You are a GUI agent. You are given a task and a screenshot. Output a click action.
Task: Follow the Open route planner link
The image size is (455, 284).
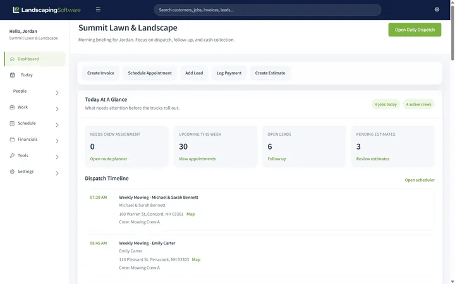click(x=109, y=159)
